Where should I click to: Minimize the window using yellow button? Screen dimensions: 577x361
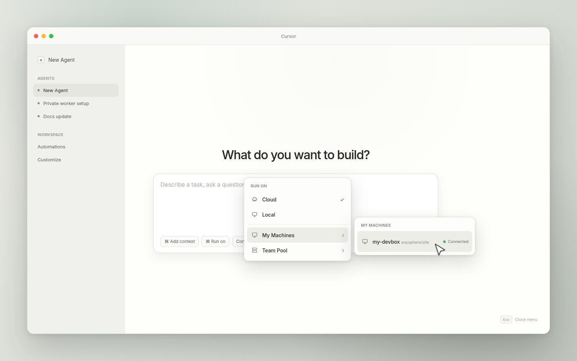(x=44, y=36)
